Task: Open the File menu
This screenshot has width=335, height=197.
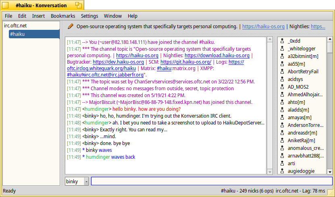Action: pyautogui.click(x=8, y=16)
